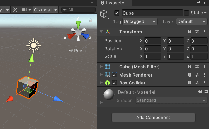Enable the Static checkbox

[186, 13]
